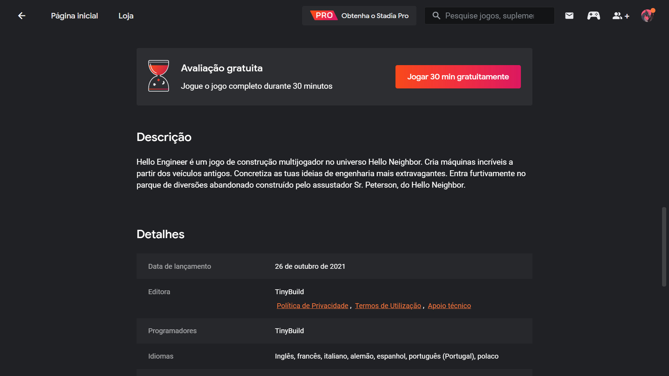Screen dimensions: 669x376
Task: Click Obtenha o Stadia Pro button
Action: coord(359,16)
